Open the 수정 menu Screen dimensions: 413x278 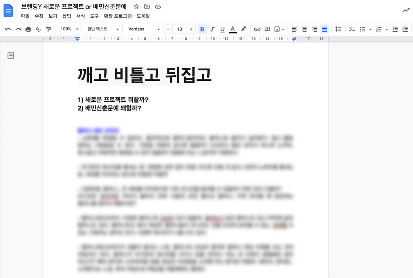[x=39, y=16]
